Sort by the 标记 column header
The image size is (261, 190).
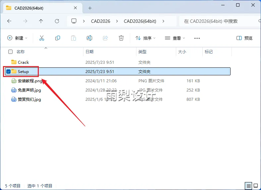point(209,52)
